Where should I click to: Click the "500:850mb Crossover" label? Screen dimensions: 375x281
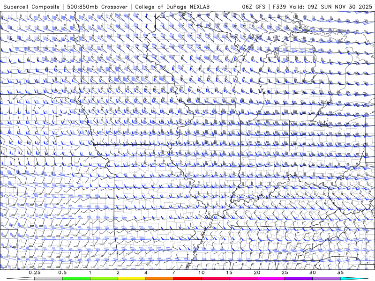coord(97,7)
